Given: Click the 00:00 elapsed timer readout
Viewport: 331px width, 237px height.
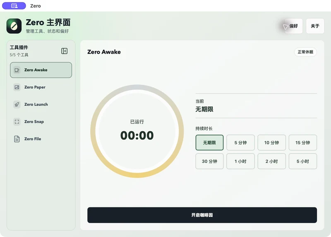Looking at the screenshot, I should coord(137,135).
